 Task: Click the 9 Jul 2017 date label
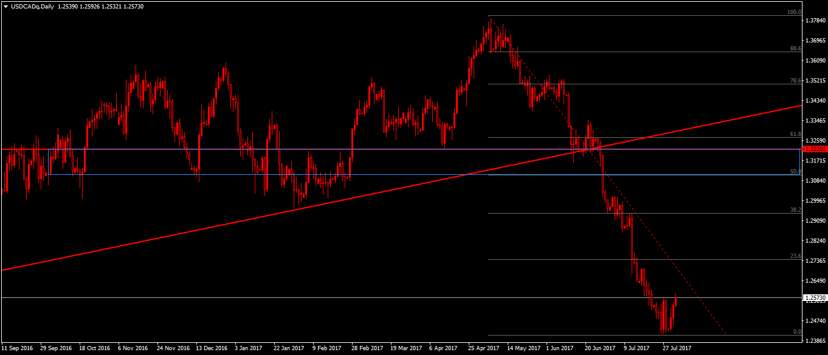[x=638, y=348]
